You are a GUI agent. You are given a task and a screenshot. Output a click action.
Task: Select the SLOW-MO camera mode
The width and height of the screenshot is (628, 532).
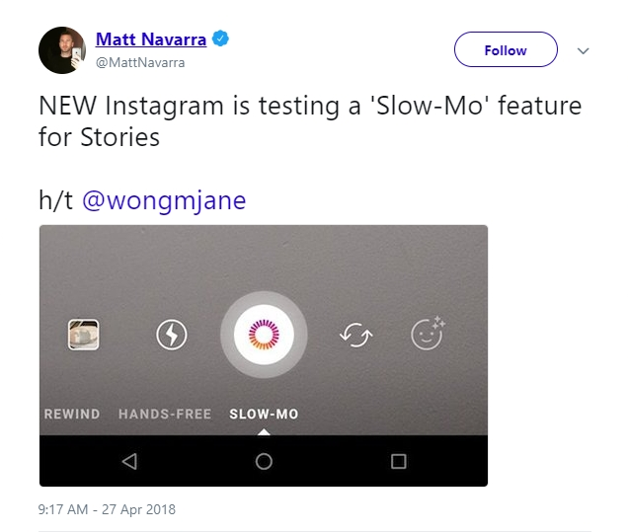[264, 414]
